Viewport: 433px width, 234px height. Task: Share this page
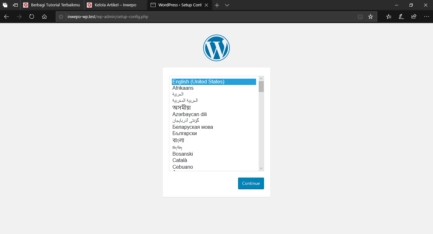[x=414, y=17]
